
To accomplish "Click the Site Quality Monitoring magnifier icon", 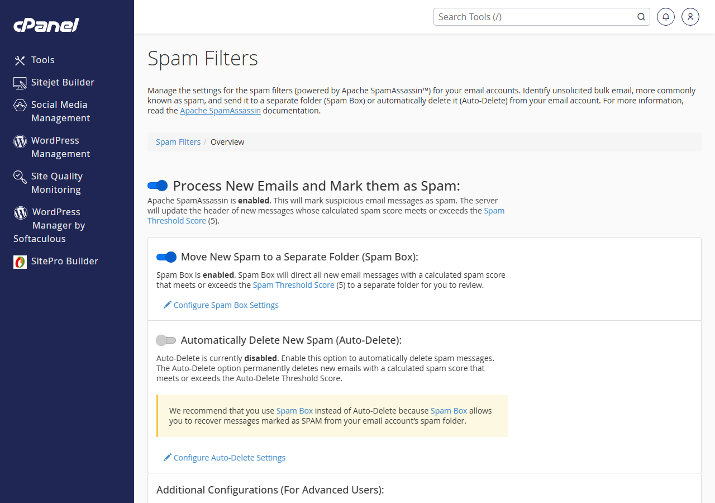I will point(20,177).
